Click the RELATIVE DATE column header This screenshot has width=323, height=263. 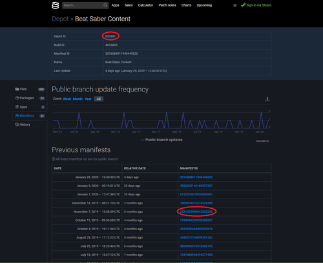pos(150,168)
